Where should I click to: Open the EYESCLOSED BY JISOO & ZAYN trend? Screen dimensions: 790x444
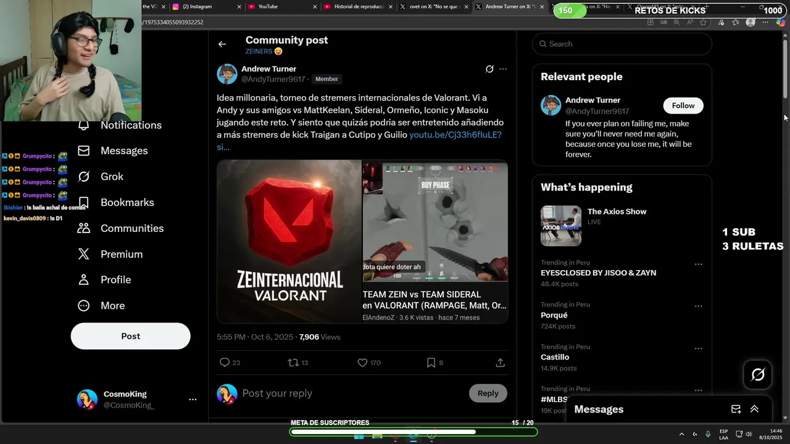pos(598,273)
